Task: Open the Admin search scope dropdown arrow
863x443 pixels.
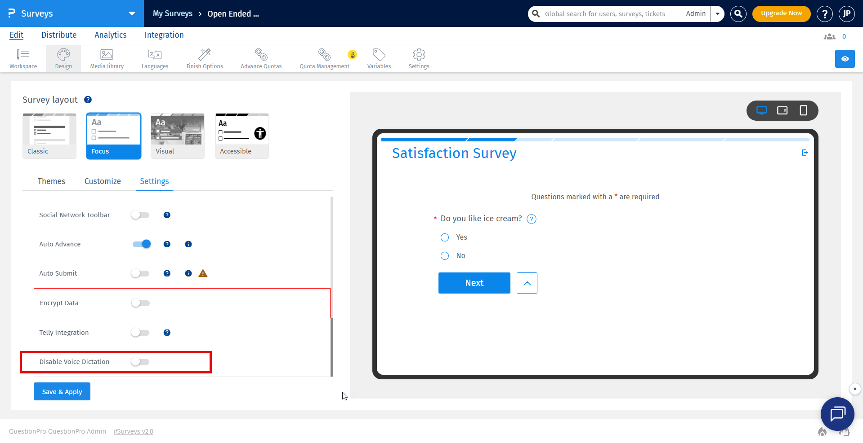Action: (x=718, y=14)
